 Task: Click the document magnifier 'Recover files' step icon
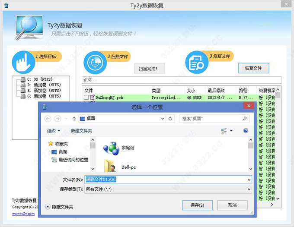coord(197,63)
